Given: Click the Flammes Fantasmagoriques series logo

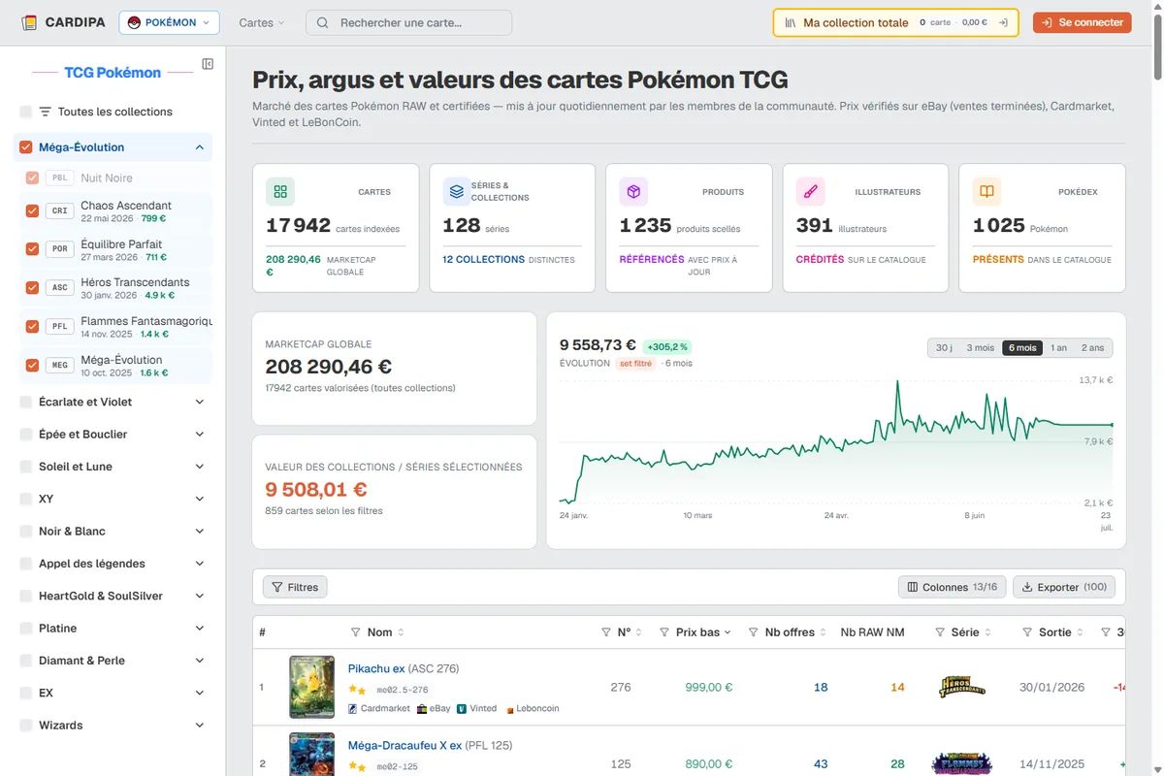Looking at the screenshot, I should (962, 764).
